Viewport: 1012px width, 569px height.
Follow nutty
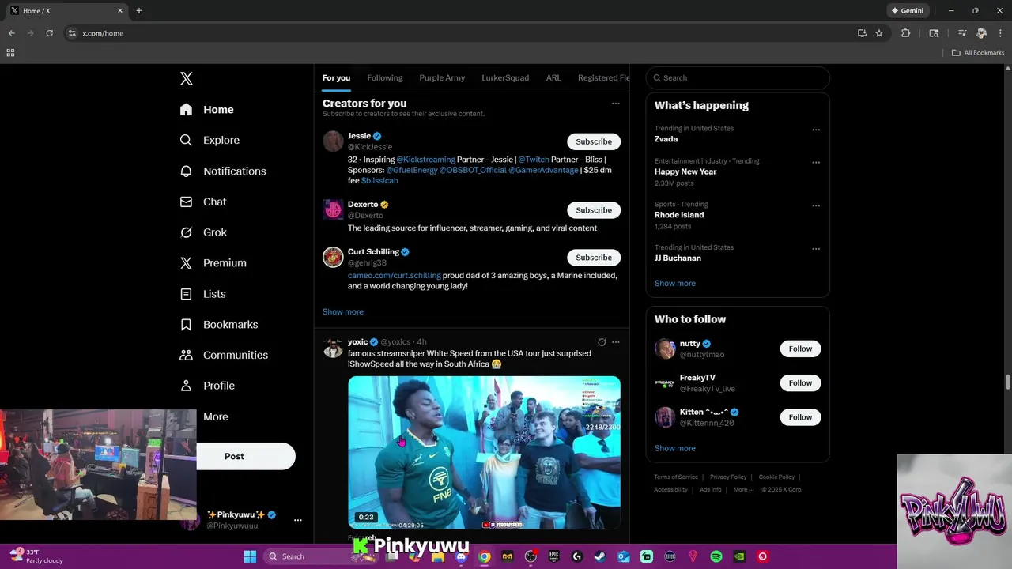coord(800,349)
